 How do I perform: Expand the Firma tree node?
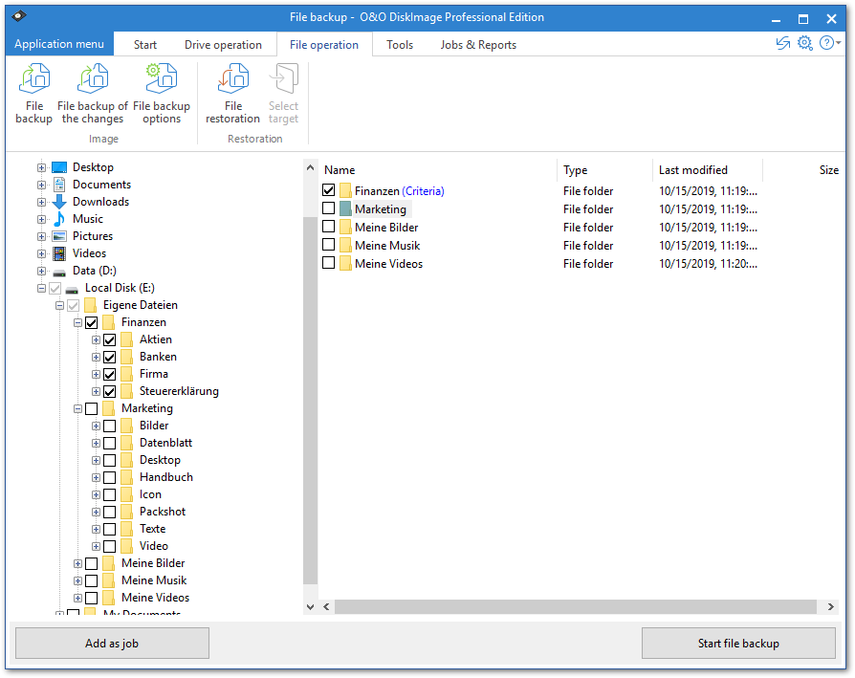[96, 375]
